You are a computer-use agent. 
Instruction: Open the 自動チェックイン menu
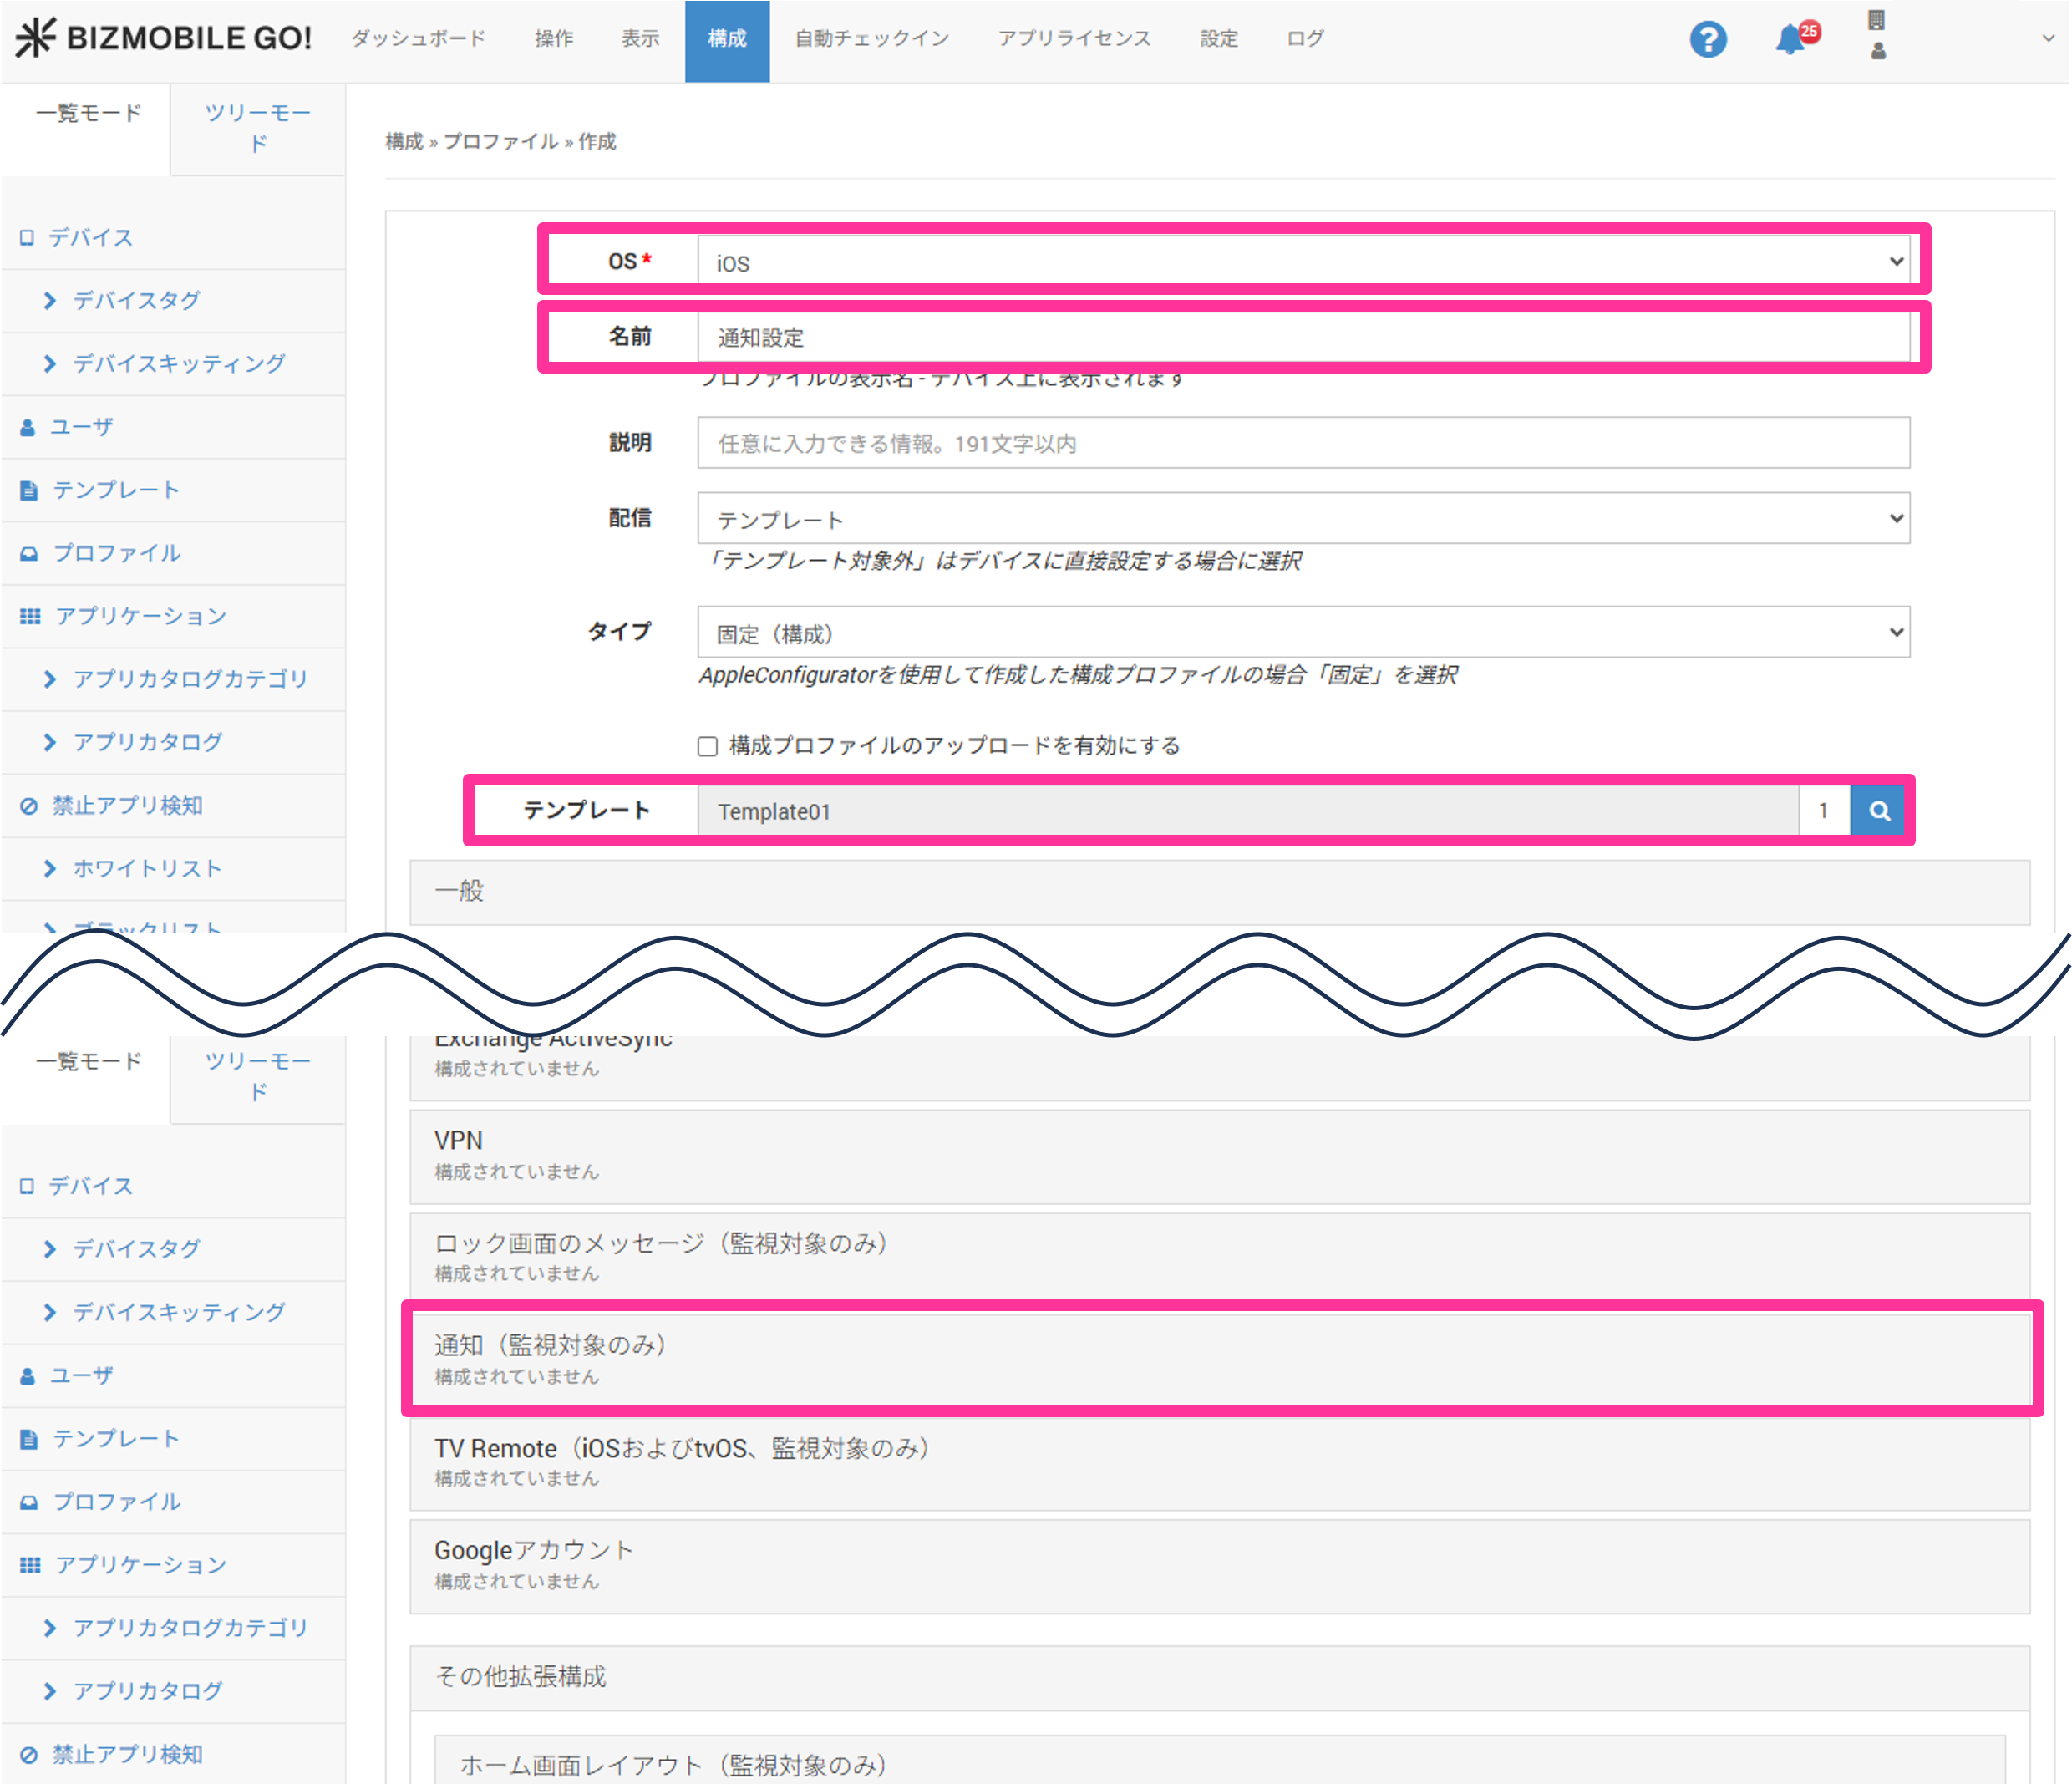(871, 39)
